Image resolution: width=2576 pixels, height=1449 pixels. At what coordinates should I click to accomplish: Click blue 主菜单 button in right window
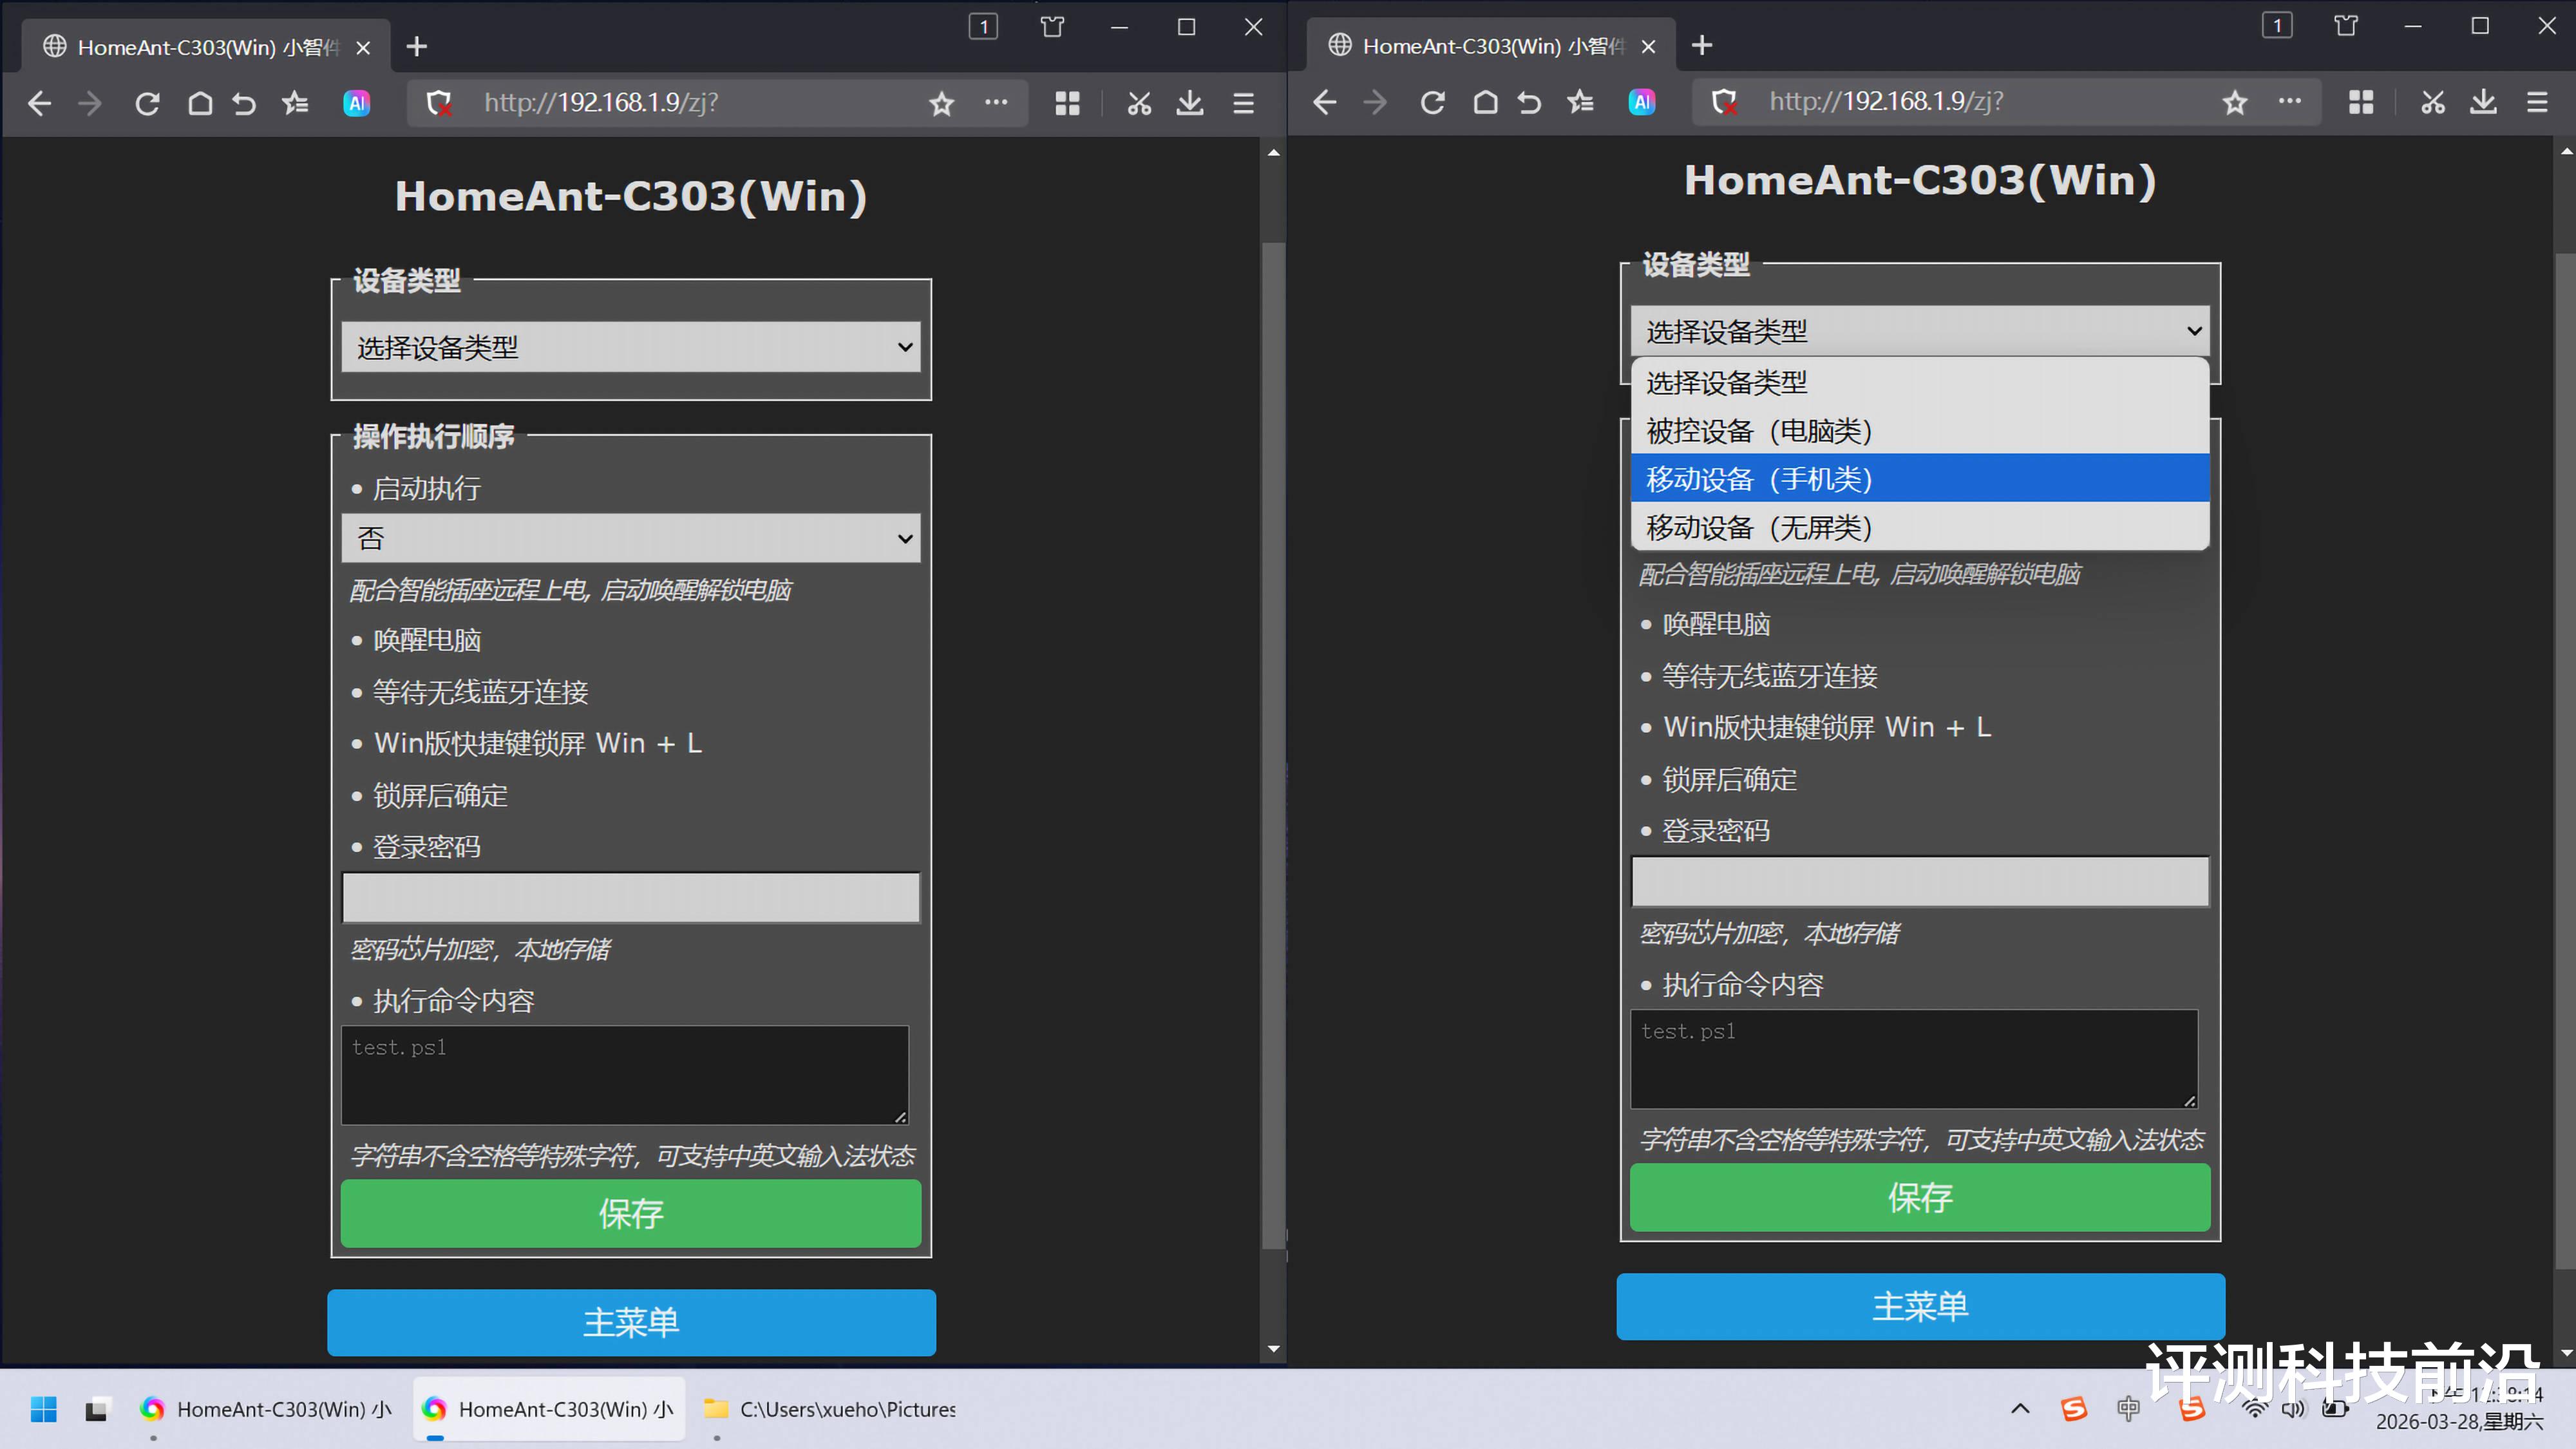click(1919, 1306)
